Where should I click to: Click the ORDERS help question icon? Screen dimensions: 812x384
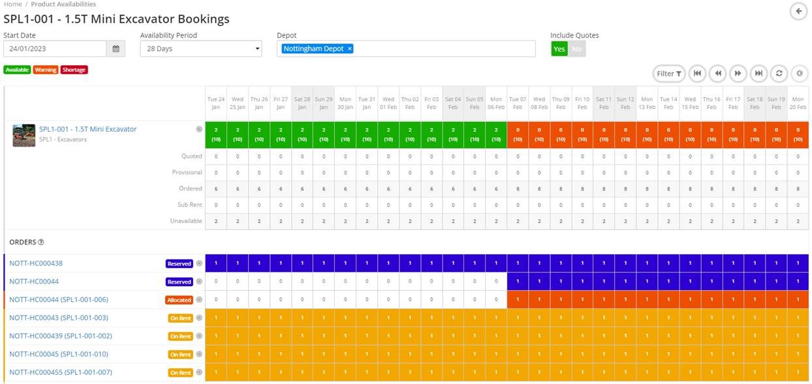(41, 243)
